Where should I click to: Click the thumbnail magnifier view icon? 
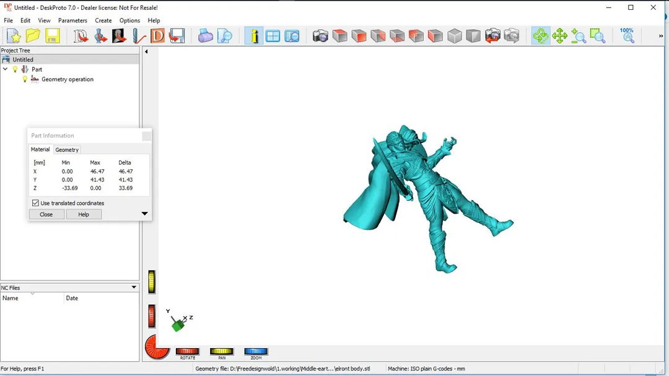coord(292,36)
